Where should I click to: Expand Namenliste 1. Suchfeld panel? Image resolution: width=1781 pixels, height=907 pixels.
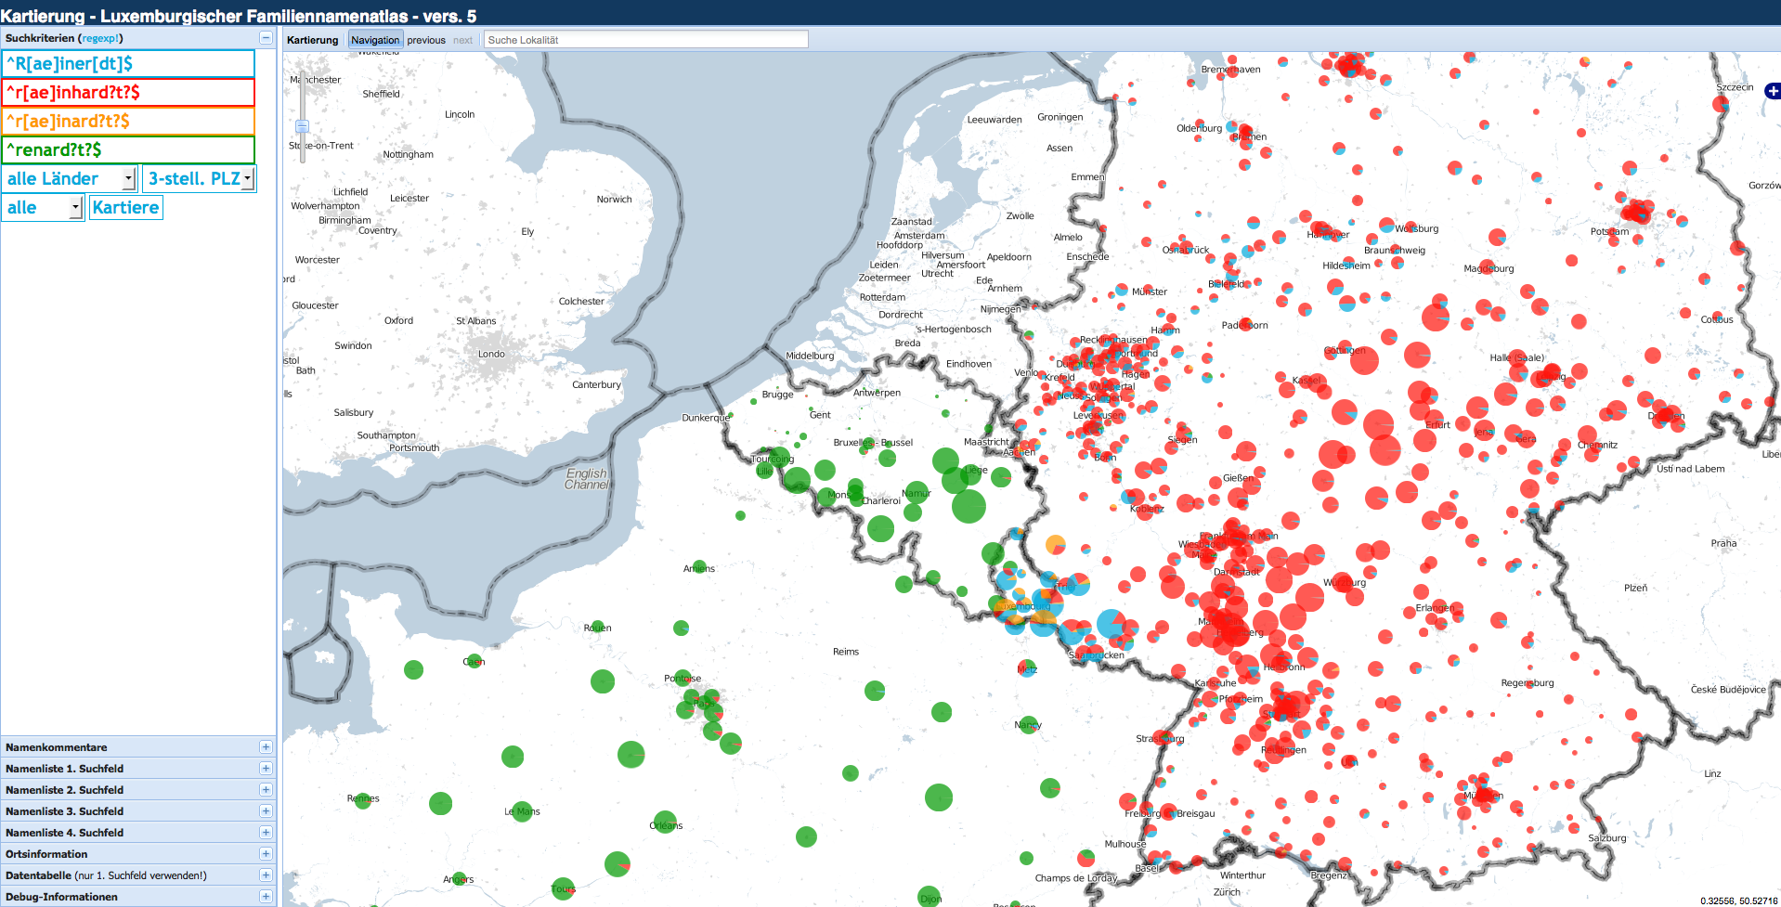point(266,769)
